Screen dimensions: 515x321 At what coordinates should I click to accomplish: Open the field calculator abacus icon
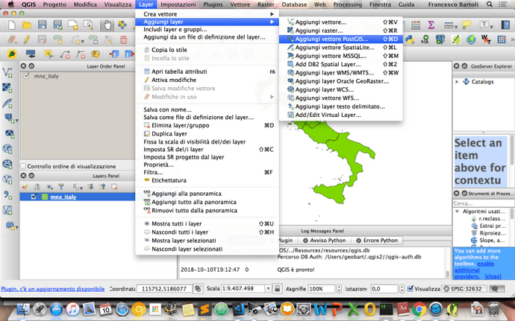pyautogui.click(x=416, y=25)
